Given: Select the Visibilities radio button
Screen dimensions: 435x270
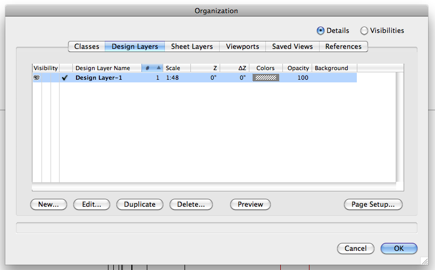Looking at the screenshot, I should click(364, 31).
